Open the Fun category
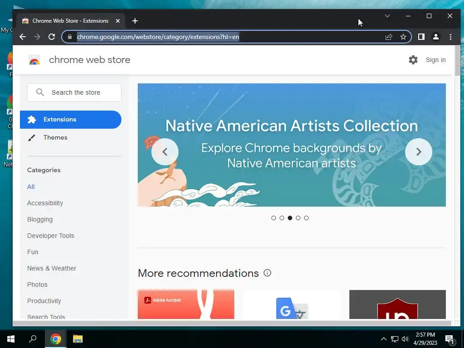 [x=33, y=252]
